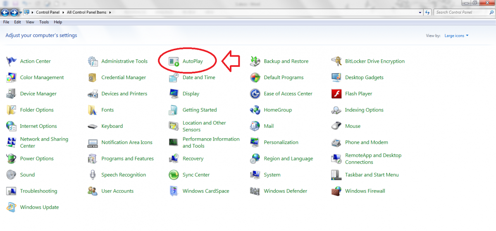Open the Windows Defender icon
Screen dimensions: 496x231
255,191
